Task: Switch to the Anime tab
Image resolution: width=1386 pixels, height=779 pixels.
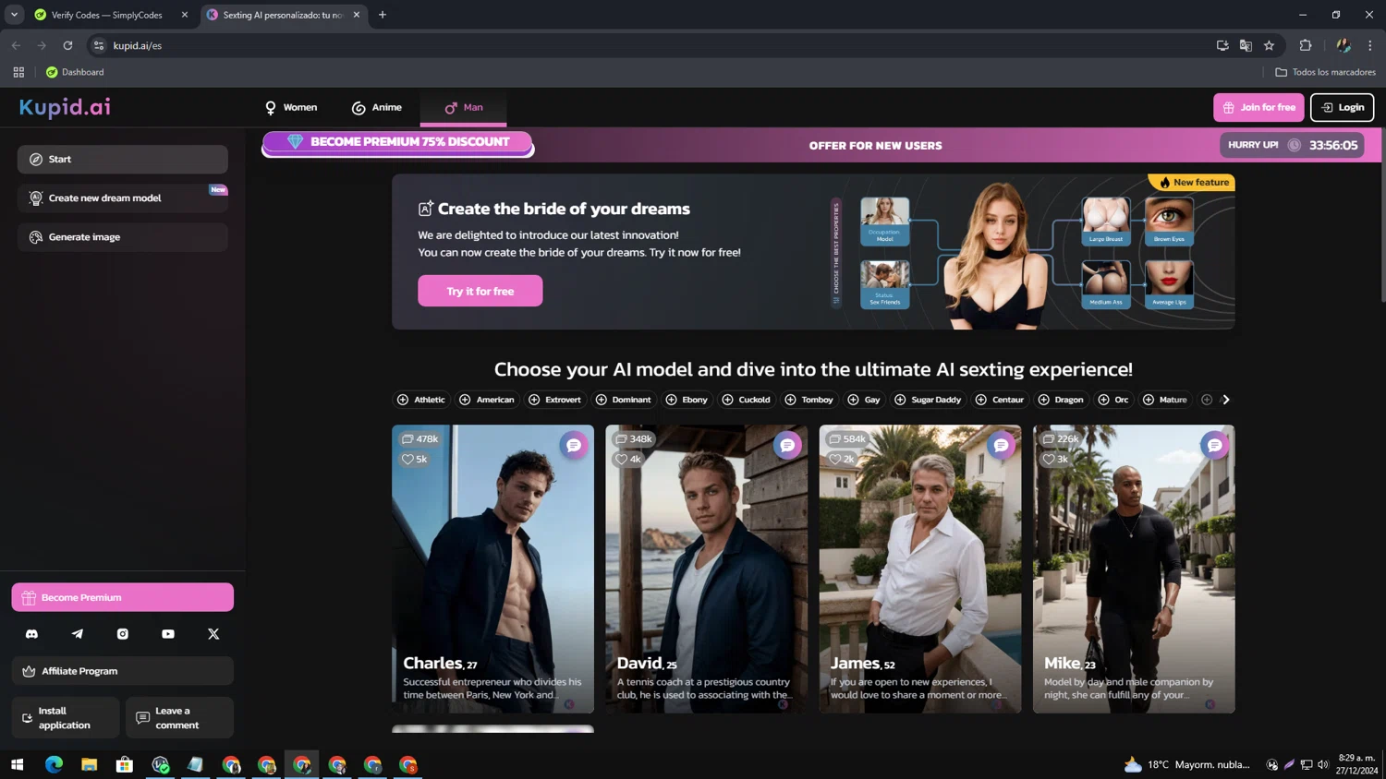Action: point(377,107)
